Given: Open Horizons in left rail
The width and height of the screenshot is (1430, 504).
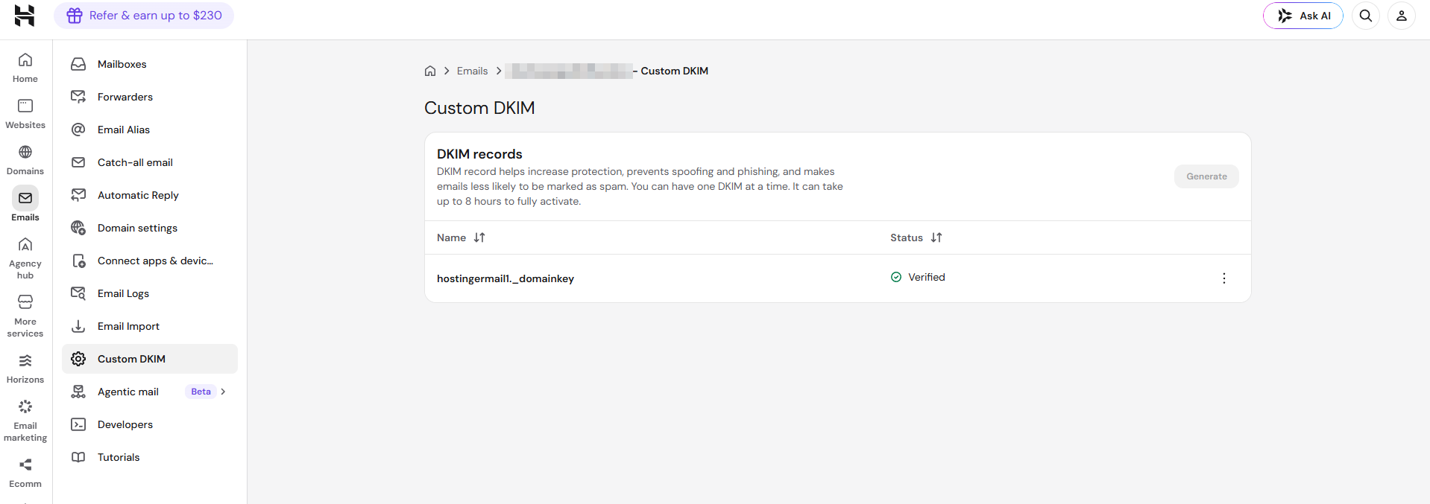Looking at the screenshot, I should [25, 369].
